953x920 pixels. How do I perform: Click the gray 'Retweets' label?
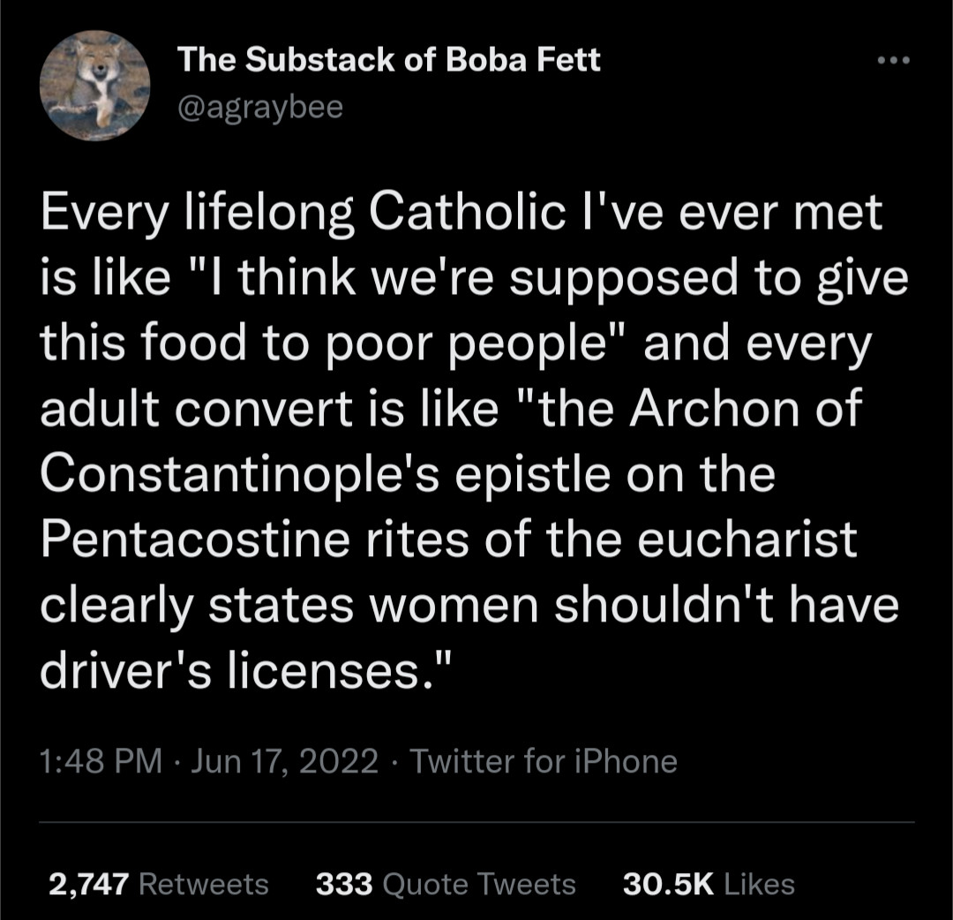[204, 884]
